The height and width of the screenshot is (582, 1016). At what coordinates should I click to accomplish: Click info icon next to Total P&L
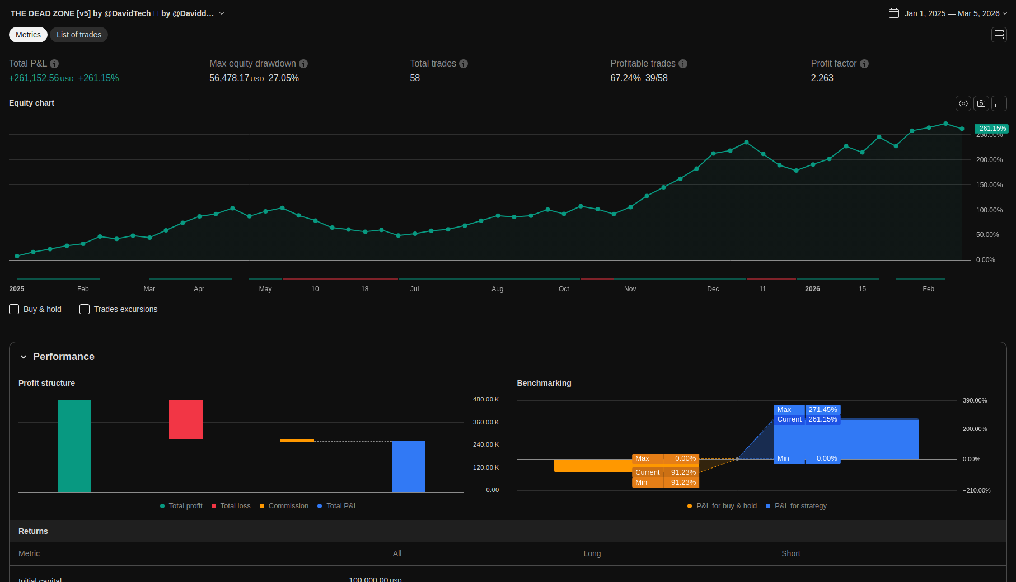pyautogui.click(x=54, y=64)
